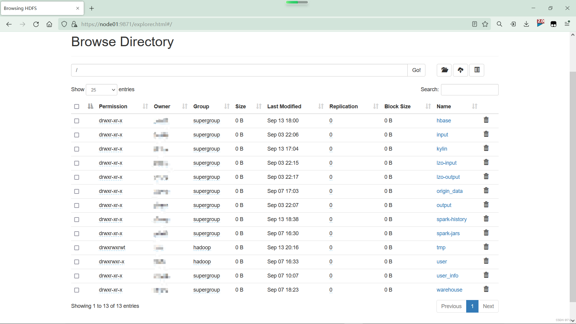Expand the entries per page dropdown
This screenshot has height=324, width=576.
pyautogui.click(x=101, y=89)
